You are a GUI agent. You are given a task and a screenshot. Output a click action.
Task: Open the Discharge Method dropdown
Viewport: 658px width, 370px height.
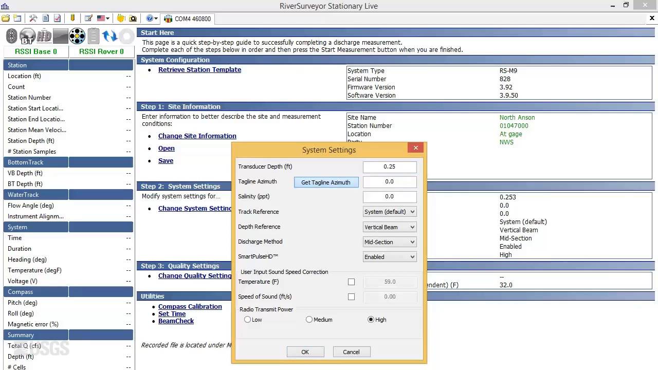[390, 242]
